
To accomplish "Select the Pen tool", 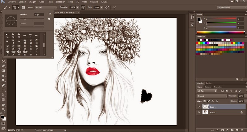I will click(x=3, y=85).
